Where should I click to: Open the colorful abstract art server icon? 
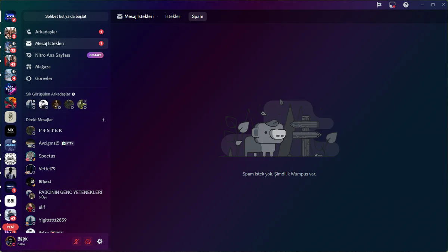pyautogui.click(x=10, y=103)
